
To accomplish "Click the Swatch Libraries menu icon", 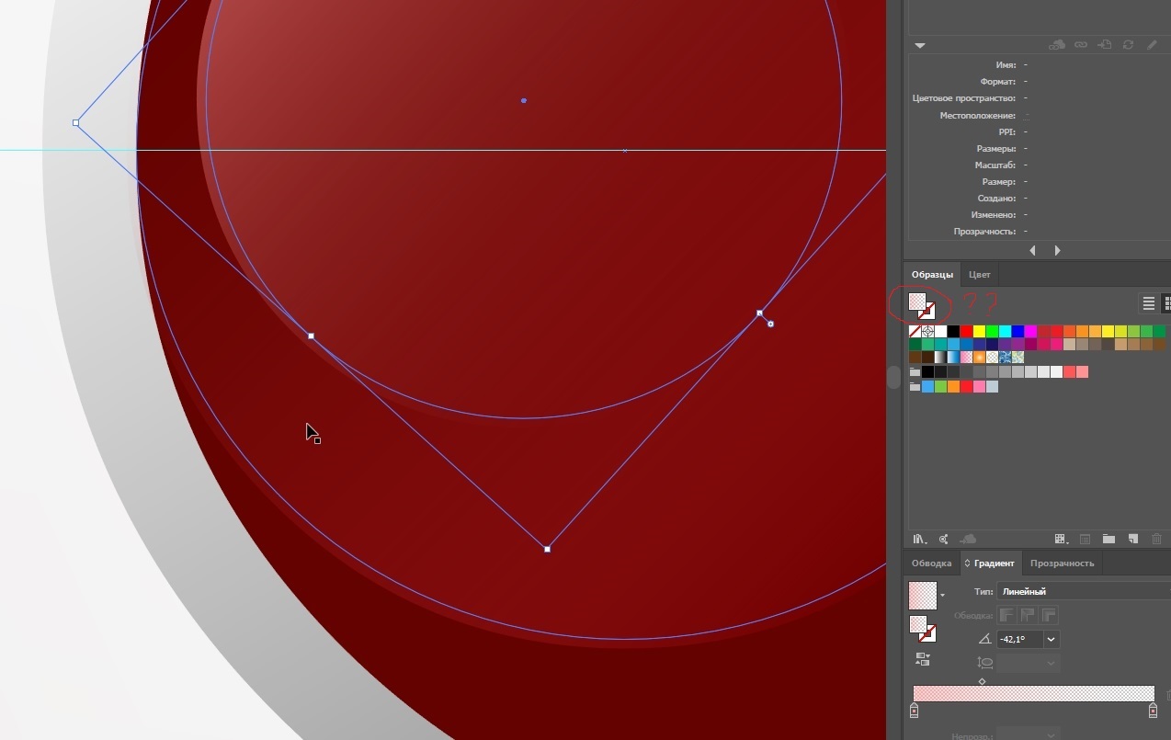I will [x=918, y=540].
